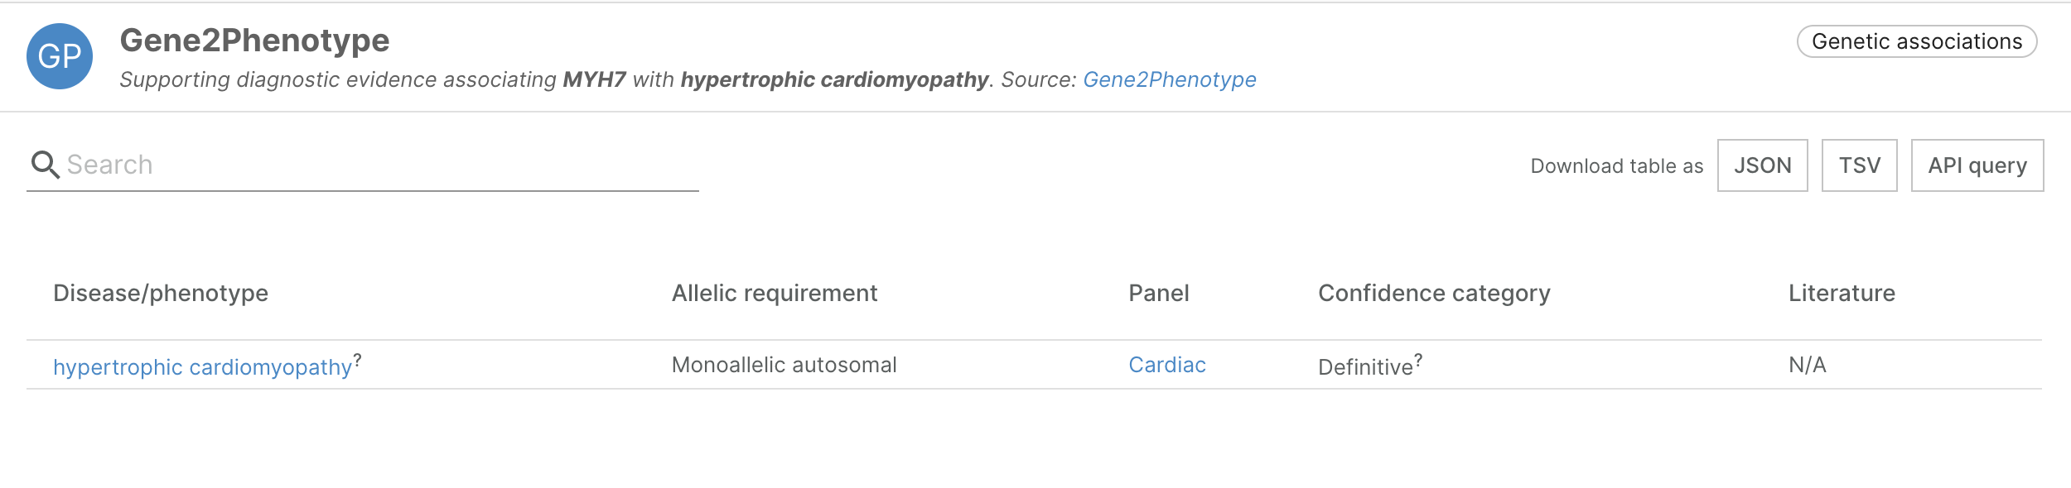Click question mark beside hypertrophic cardiomyopathy
This screenshot has height=488, width=2071.
357,359
